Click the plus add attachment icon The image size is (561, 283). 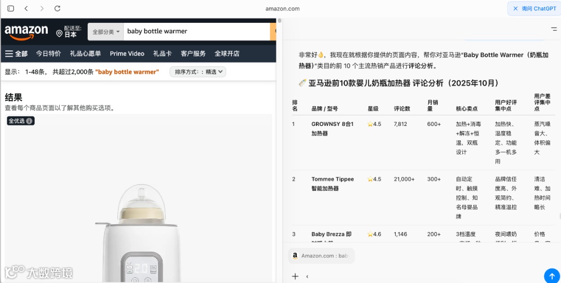point(295,276)
